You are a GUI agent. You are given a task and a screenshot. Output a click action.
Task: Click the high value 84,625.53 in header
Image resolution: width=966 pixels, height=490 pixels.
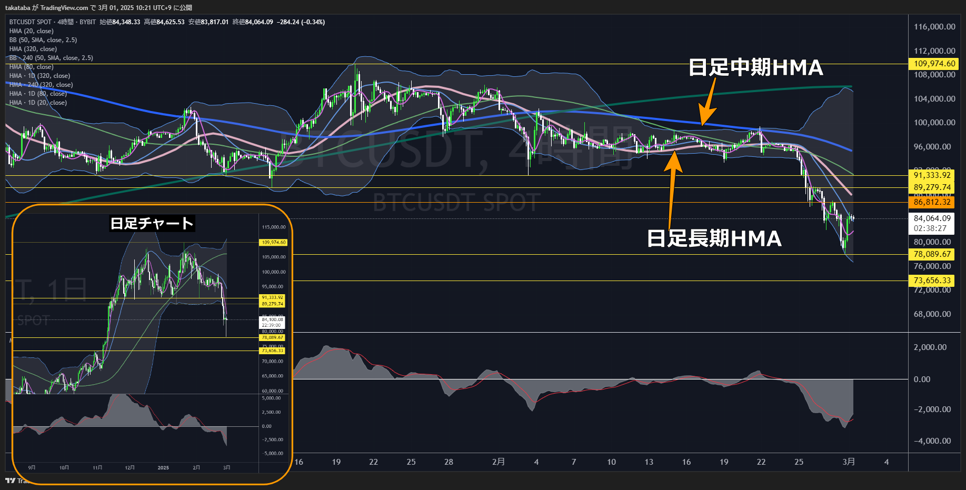(171, 22)
